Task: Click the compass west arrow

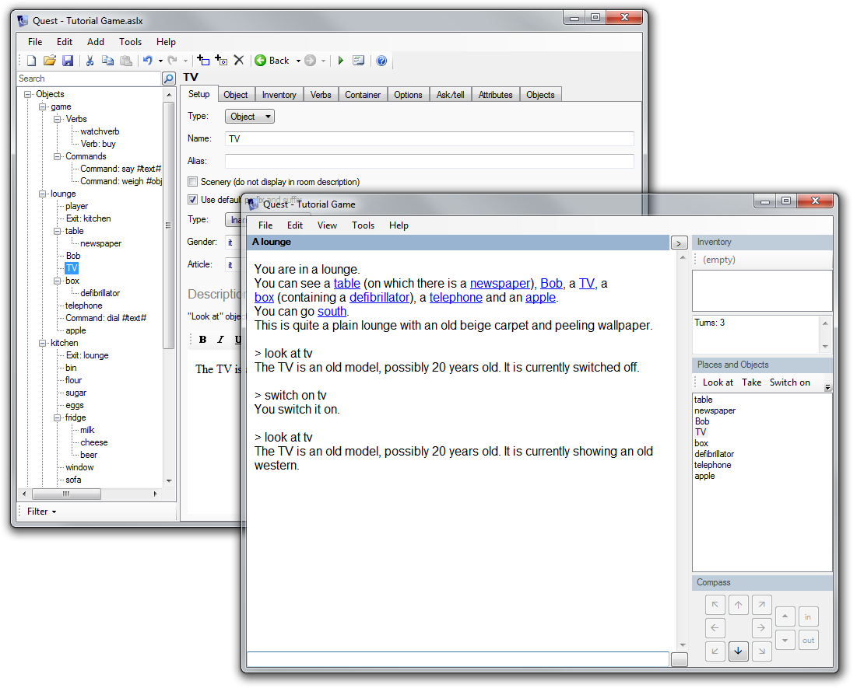Action: point(715,628)
